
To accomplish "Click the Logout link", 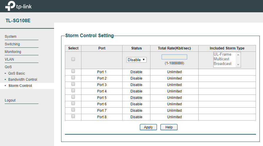I will [10, 100].
